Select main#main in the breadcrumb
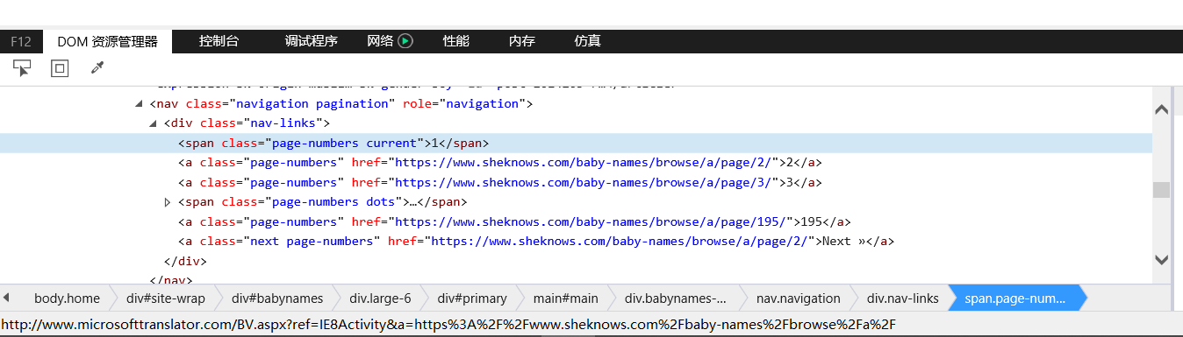The width and height of the screenshot is (1183, 337). 565,298
